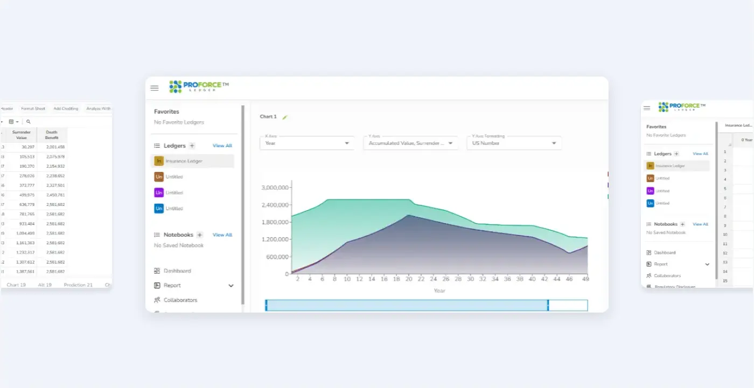Switch to the Prediction 21 sheet tab
The width and height of the screenshot is (754, 388).
point(78,285)
